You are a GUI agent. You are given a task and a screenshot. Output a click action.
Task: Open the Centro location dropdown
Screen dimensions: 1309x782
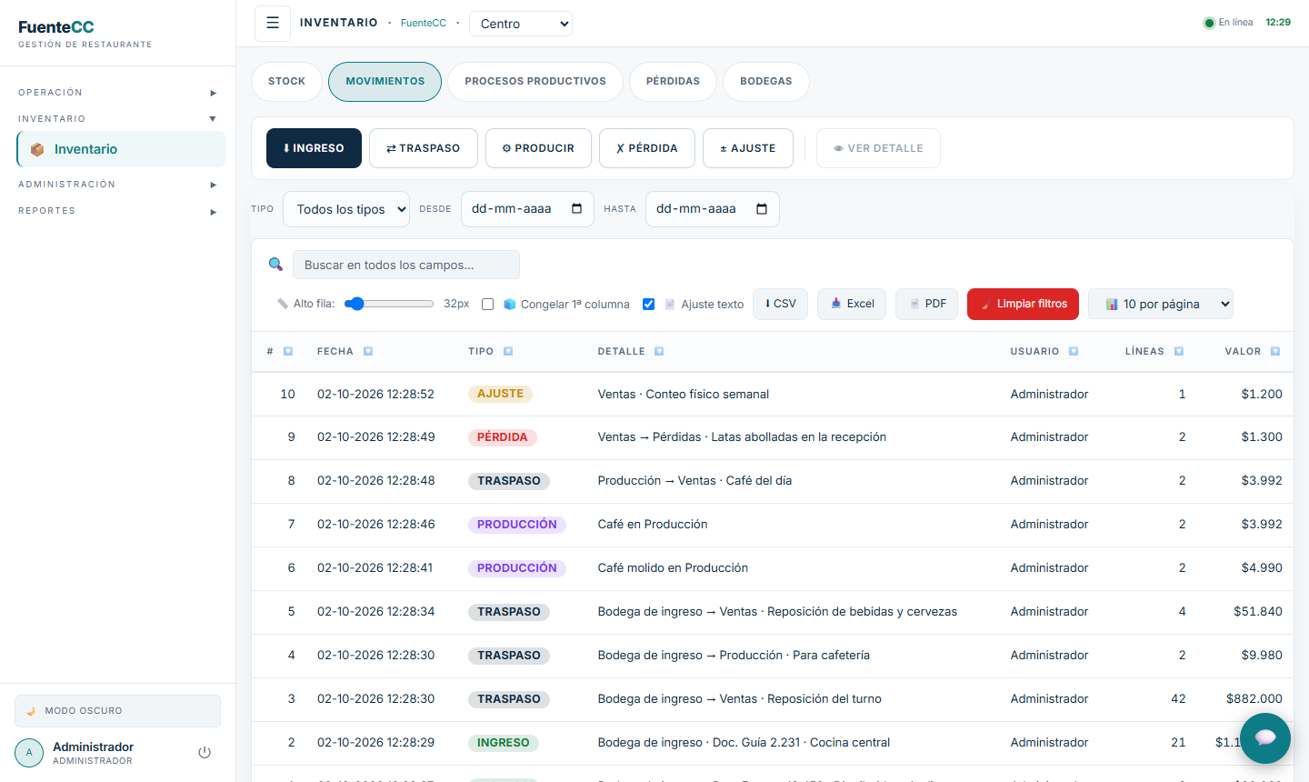[521, 24]
